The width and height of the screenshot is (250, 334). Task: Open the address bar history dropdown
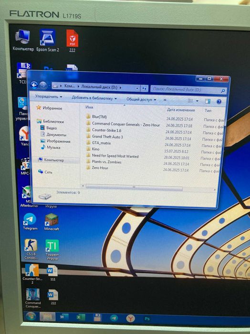point(137,88)
